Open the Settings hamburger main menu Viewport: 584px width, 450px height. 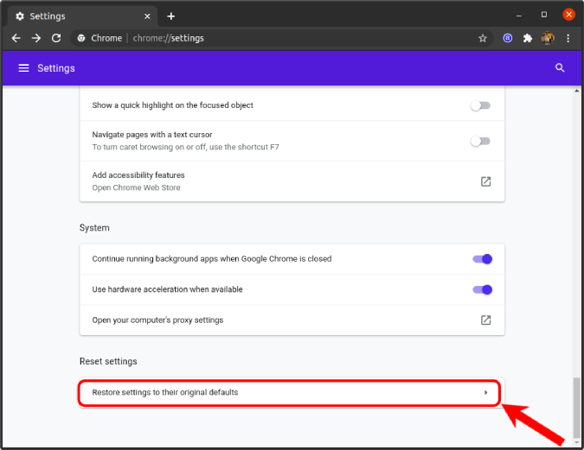(24, 68)
